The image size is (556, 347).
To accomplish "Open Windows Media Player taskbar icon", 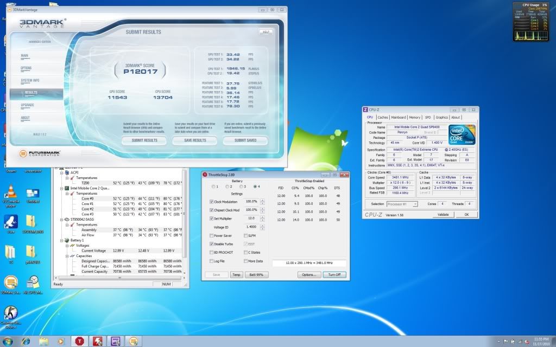I will 61,342.
